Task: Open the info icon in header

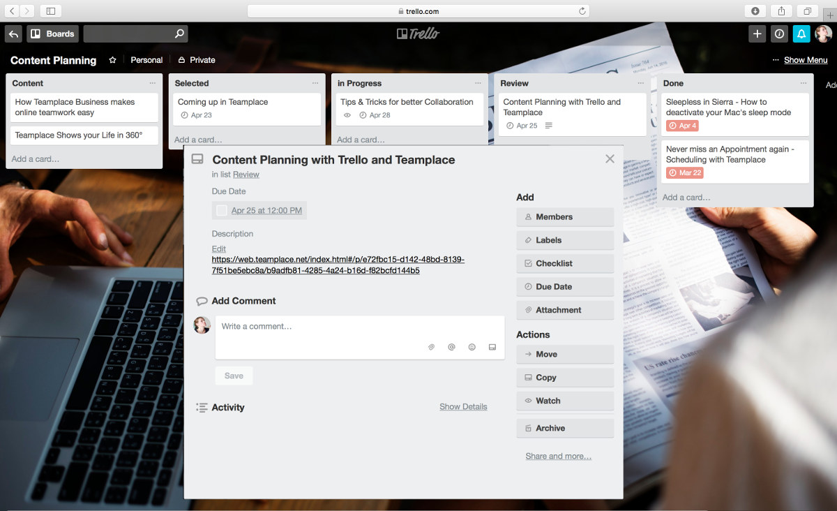Action: (779, 34)
